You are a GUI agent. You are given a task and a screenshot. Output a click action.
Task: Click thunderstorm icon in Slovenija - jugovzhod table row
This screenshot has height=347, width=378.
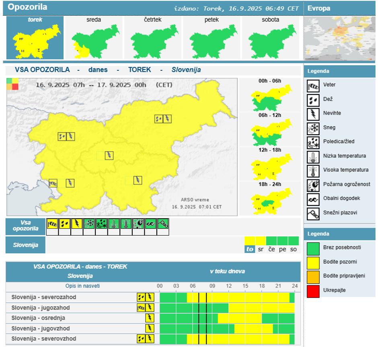click(150, 328)
